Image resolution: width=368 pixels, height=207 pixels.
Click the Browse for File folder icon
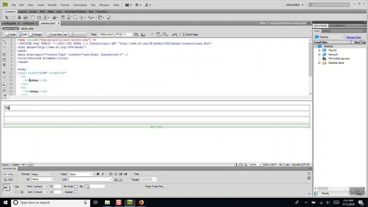(x=120, y=180)
